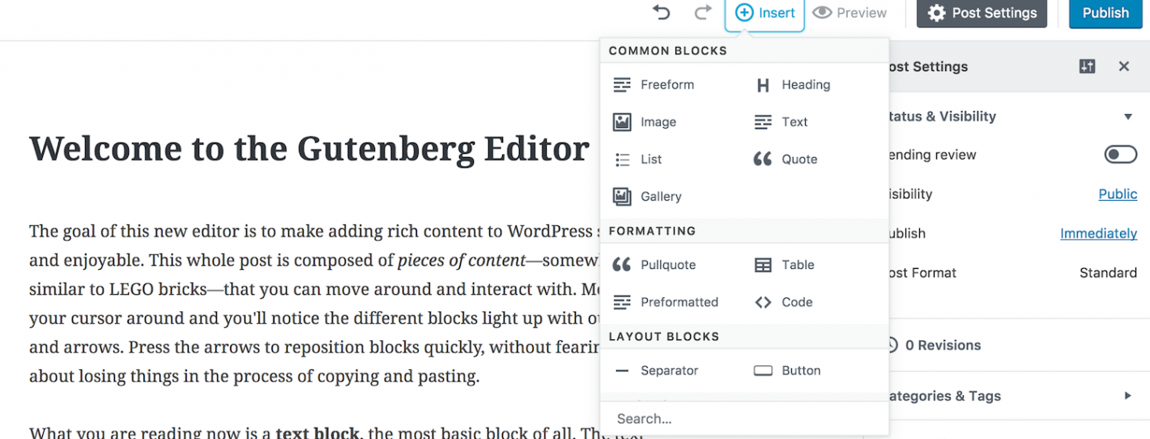Close the Insert blocks dropdown
Screen dimensions: 1150x439
(x=765, y=13)
